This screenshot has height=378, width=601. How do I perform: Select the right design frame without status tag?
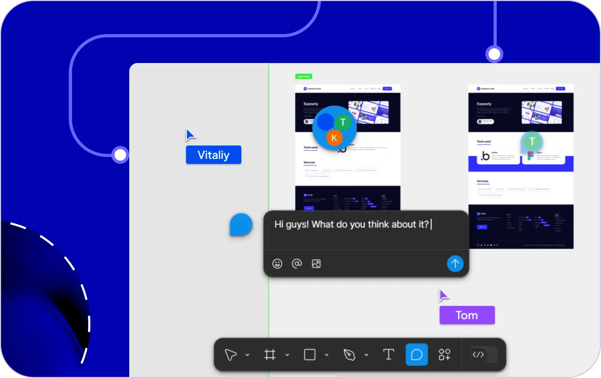(x=521, y=167)
